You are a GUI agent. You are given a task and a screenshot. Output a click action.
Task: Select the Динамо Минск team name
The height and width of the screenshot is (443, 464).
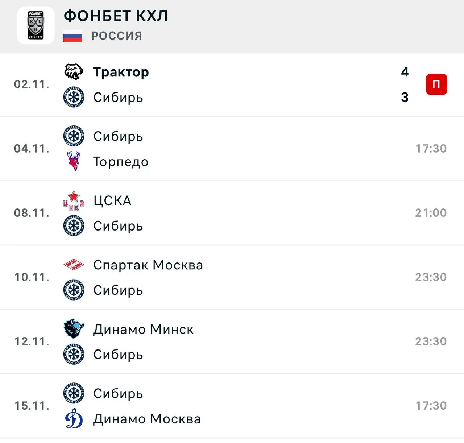pyautogui.click(x=143, y=329)
